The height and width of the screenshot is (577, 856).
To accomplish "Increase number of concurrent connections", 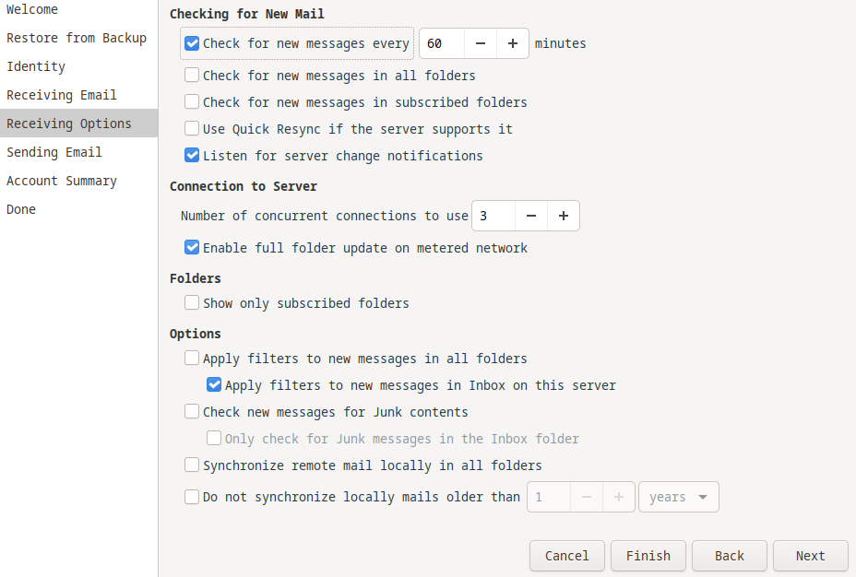I will coord(563,216).
